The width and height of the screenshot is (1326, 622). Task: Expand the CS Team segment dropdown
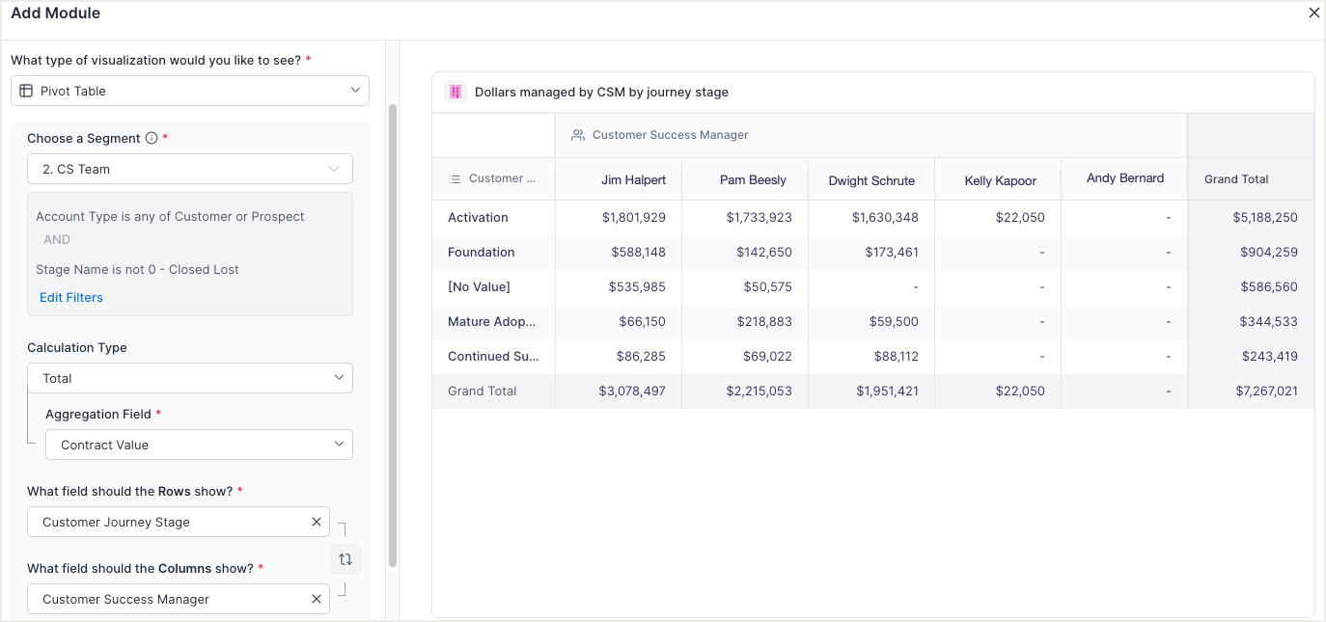pos(190,169)
